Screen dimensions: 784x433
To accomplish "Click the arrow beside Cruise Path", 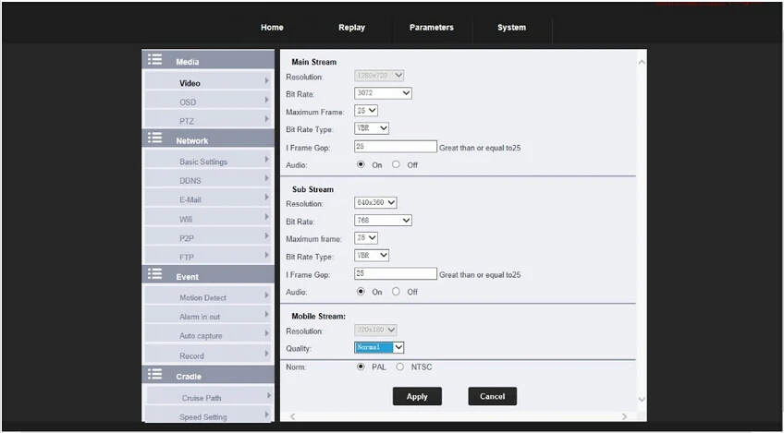I will click(269, 395).
